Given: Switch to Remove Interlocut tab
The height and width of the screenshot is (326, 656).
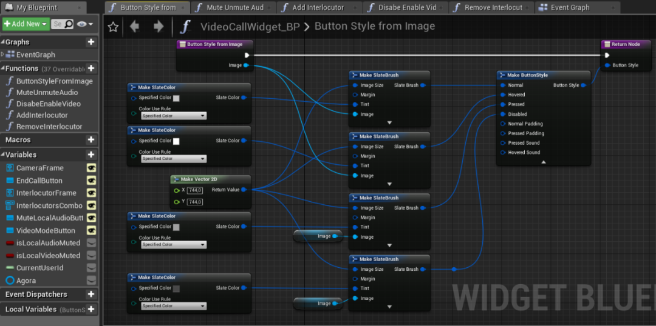Looking at the screenshot, I should (x=491, y=7).
